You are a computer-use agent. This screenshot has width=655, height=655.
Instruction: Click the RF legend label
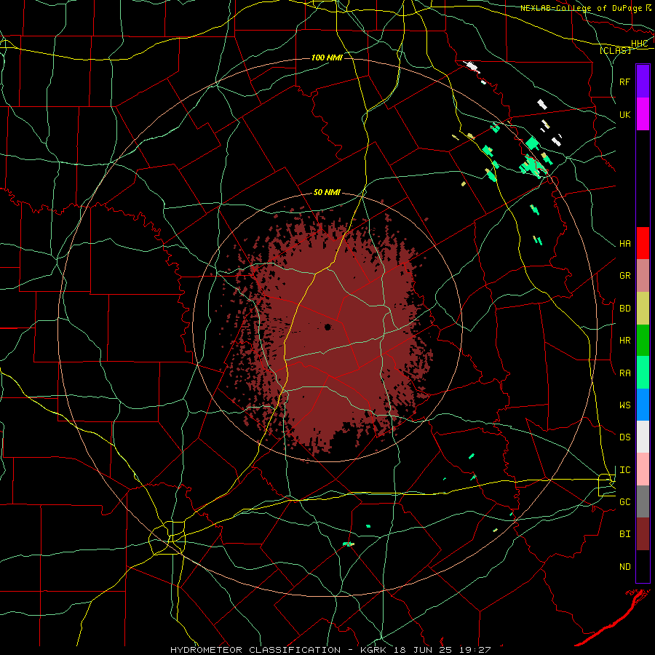point(624,82)
